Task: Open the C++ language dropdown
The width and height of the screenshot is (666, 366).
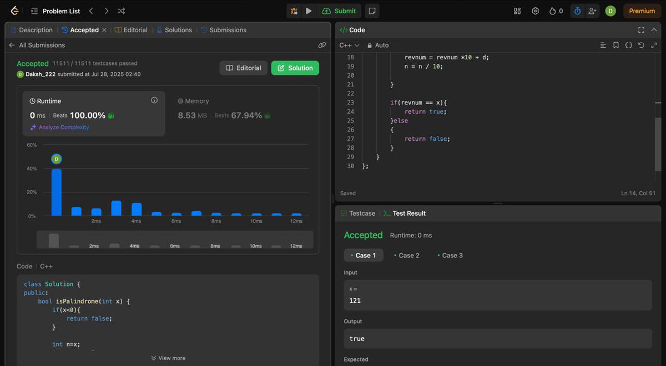Action: (350, 45)
